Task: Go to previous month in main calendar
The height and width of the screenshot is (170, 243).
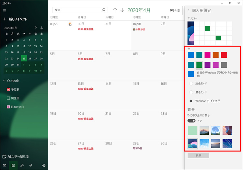Action: [x=115, y=10]
